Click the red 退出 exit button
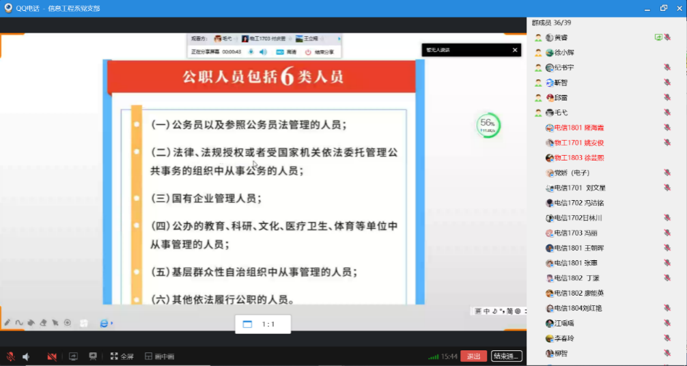This screenshot has height=366, width=687. point(473,356)
